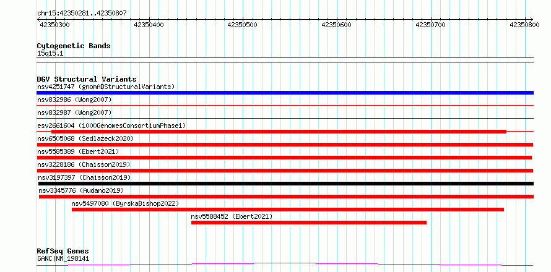Click the black nsv3197397 variant bar

[x=286, y=184]
